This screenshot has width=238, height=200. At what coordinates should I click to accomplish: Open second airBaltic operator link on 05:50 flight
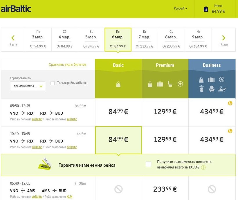click(x=72, y=119)
